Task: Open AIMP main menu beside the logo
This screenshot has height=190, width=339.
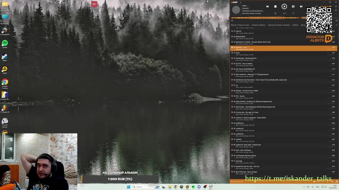Action: (x=240, y=2)
